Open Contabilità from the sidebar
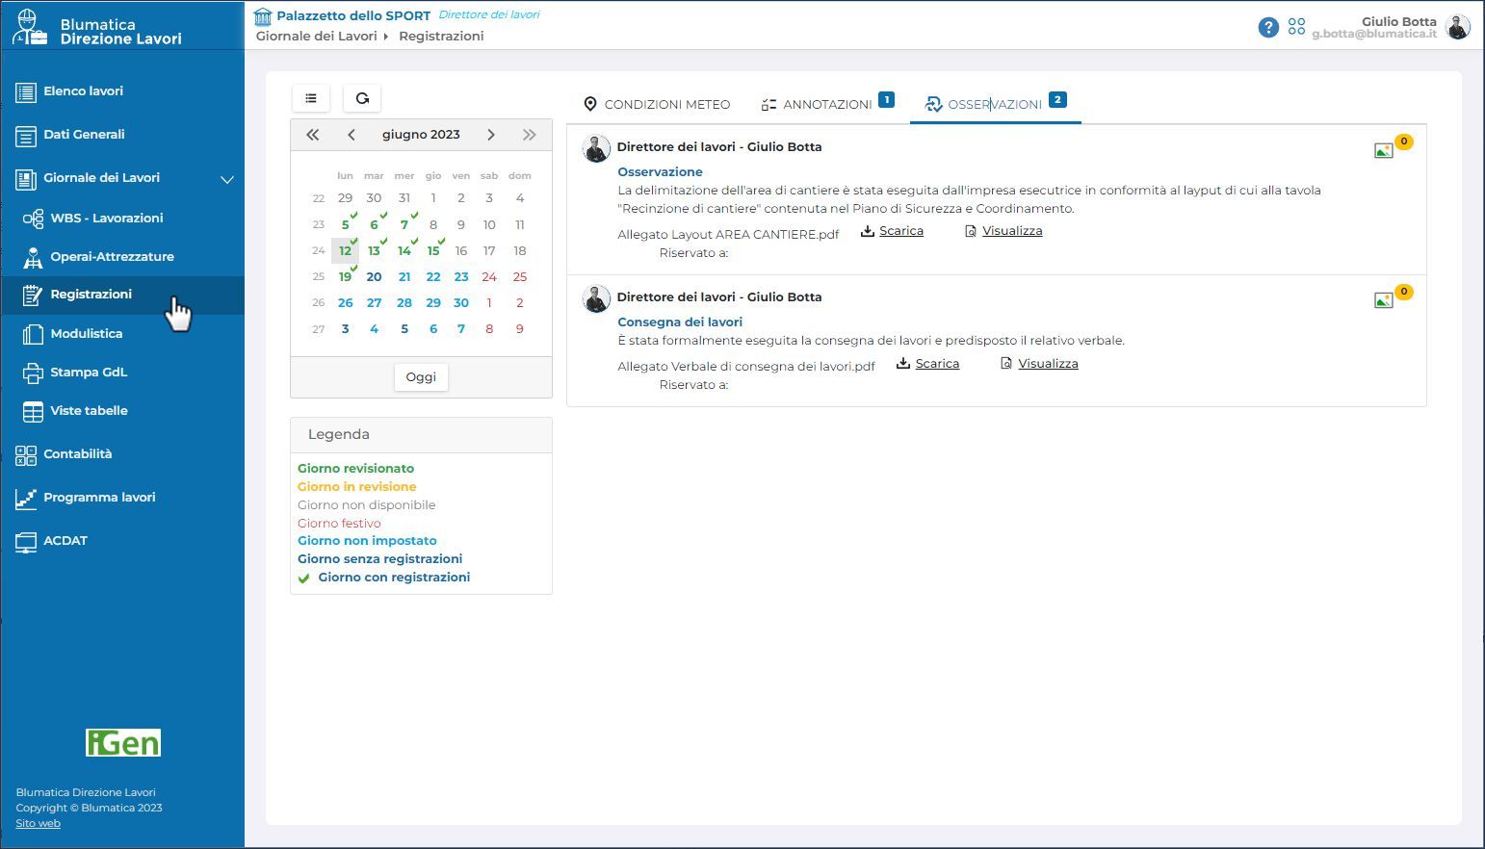This screenshot has height=849, width=1485. click(77, 454)
